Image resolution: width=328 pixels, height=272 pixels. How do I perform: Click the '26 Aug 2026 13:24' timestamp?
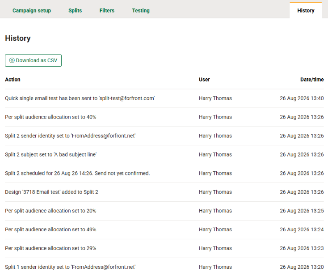point(302,229)
